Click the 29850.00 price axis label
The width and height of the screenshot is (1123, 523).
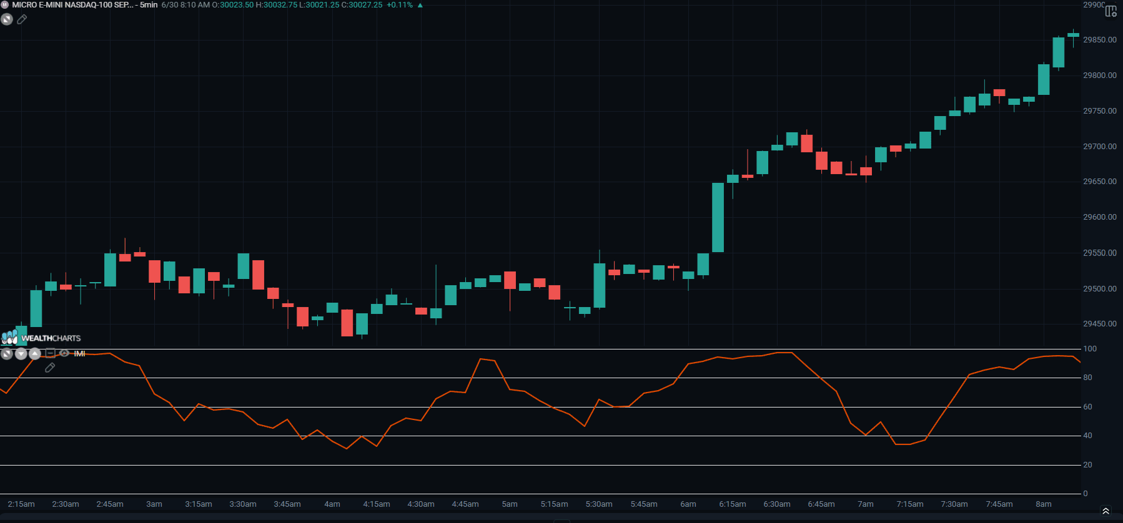point(1099,40)
